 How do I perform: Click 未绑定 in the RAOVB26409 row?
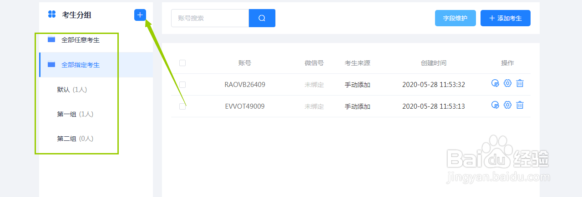[x=314, y=85]
